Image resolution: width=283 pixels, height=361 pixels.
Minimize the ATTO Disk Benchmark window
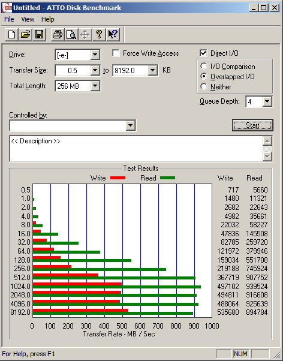click(254, 8)
